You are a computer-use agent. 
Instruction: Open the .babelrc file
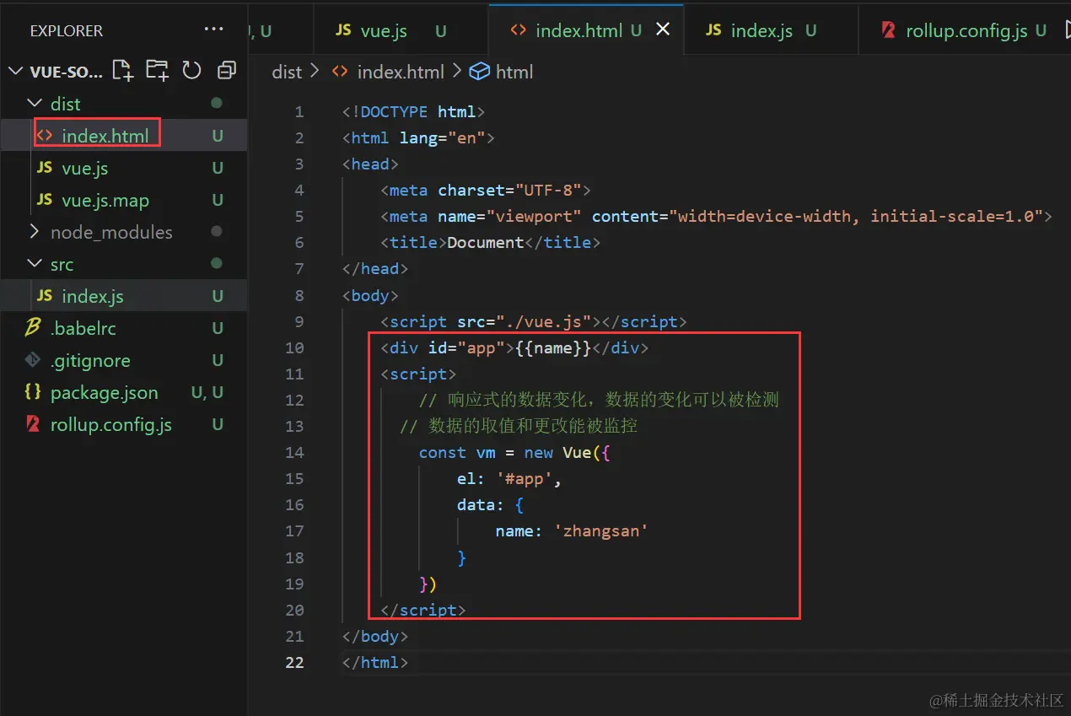pyautogui.click(x=123, y=328)
